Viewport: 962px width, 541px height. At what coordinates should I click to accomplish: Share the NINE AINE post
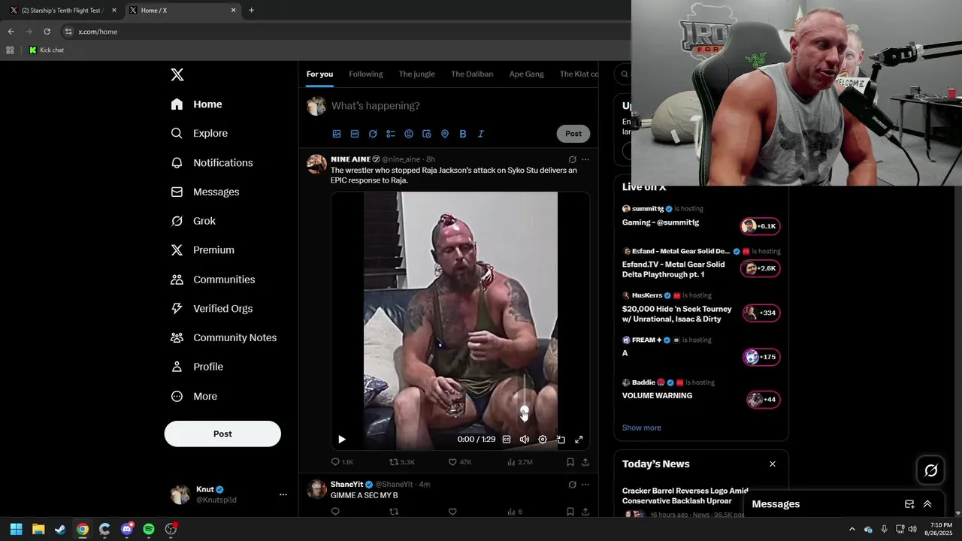[x=585, y=462]
